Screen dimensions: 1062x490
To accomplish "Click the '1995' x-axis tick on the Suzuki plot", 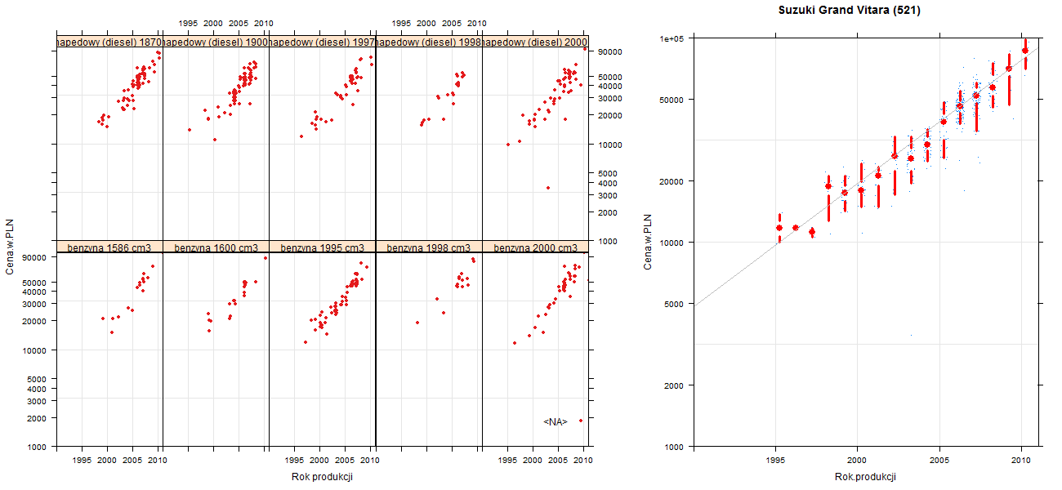I will coord(774,461).
